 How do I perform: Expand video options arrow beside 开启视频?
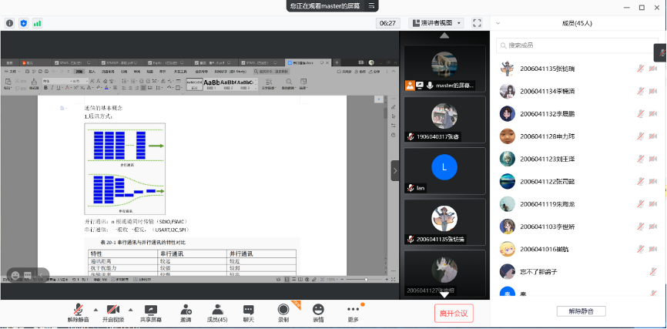130,308
